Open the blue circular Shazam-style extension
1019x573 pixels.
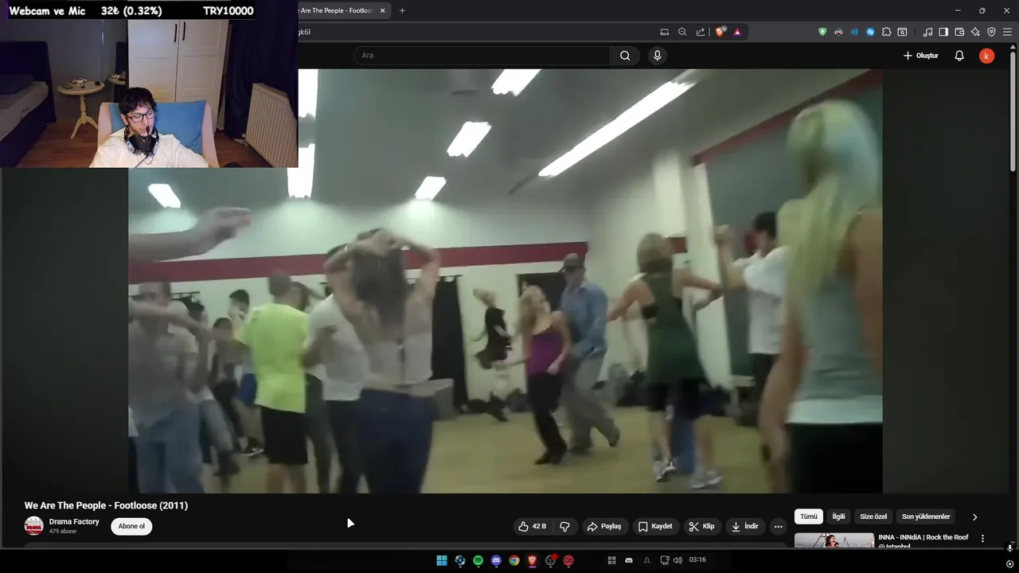tap(870, 32)
